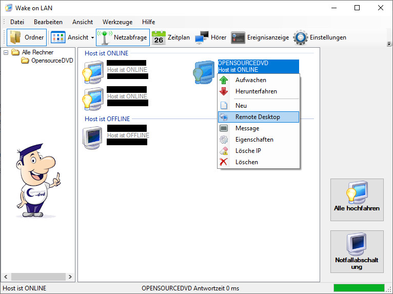Open the Werkzeuge menu
The height and width of the screenshot is (294, 393).
(117, 22)
